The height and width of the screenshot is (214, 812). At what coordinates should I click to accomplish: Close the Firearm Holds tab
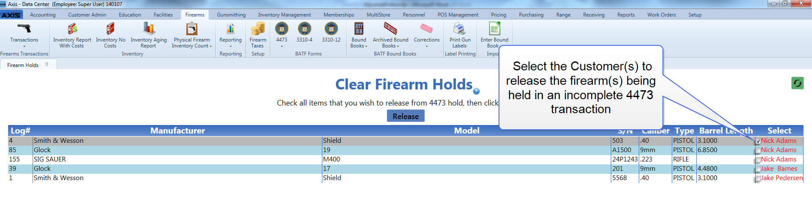47,64
